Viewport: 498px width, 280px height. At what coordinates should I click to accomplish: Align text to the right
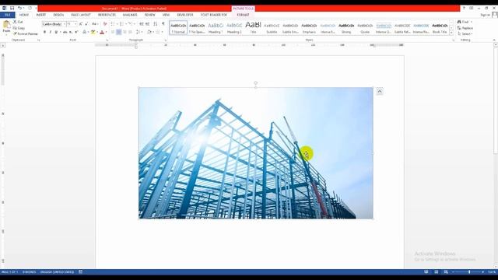(124, 32)
